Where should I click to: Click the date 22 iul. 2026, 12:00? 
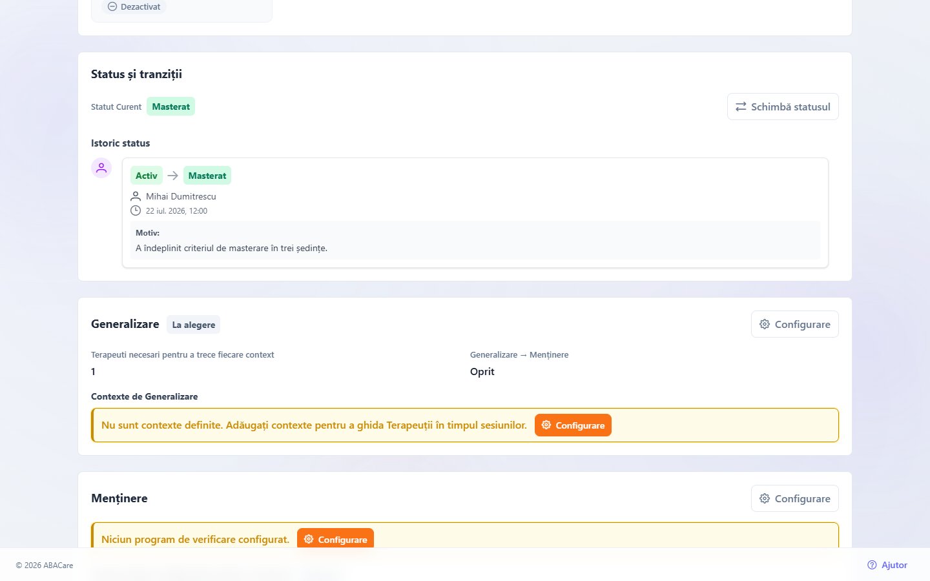[x=176, y=211]
